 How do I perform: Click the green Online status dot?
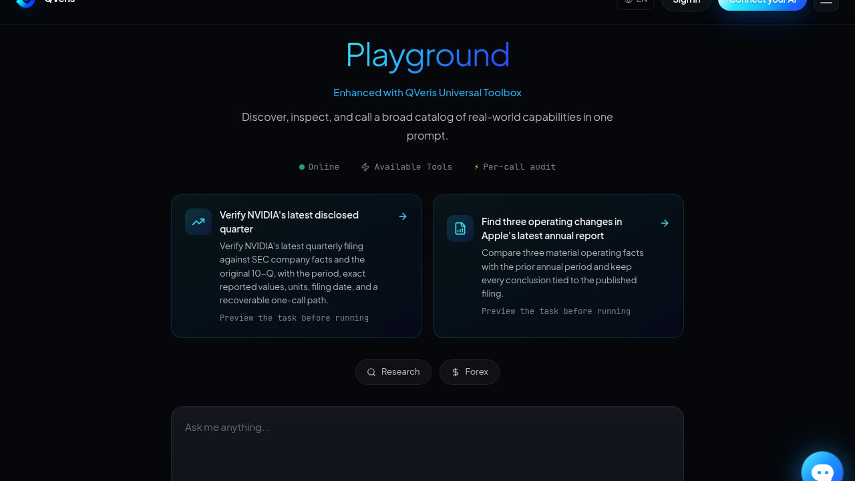pos(302,167)
